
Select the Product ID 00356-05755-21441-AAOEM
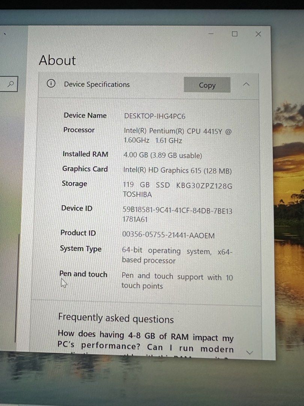168,235
